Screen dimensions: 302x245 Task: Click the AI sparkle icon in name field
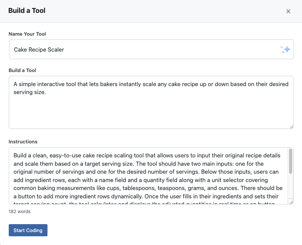285,50
